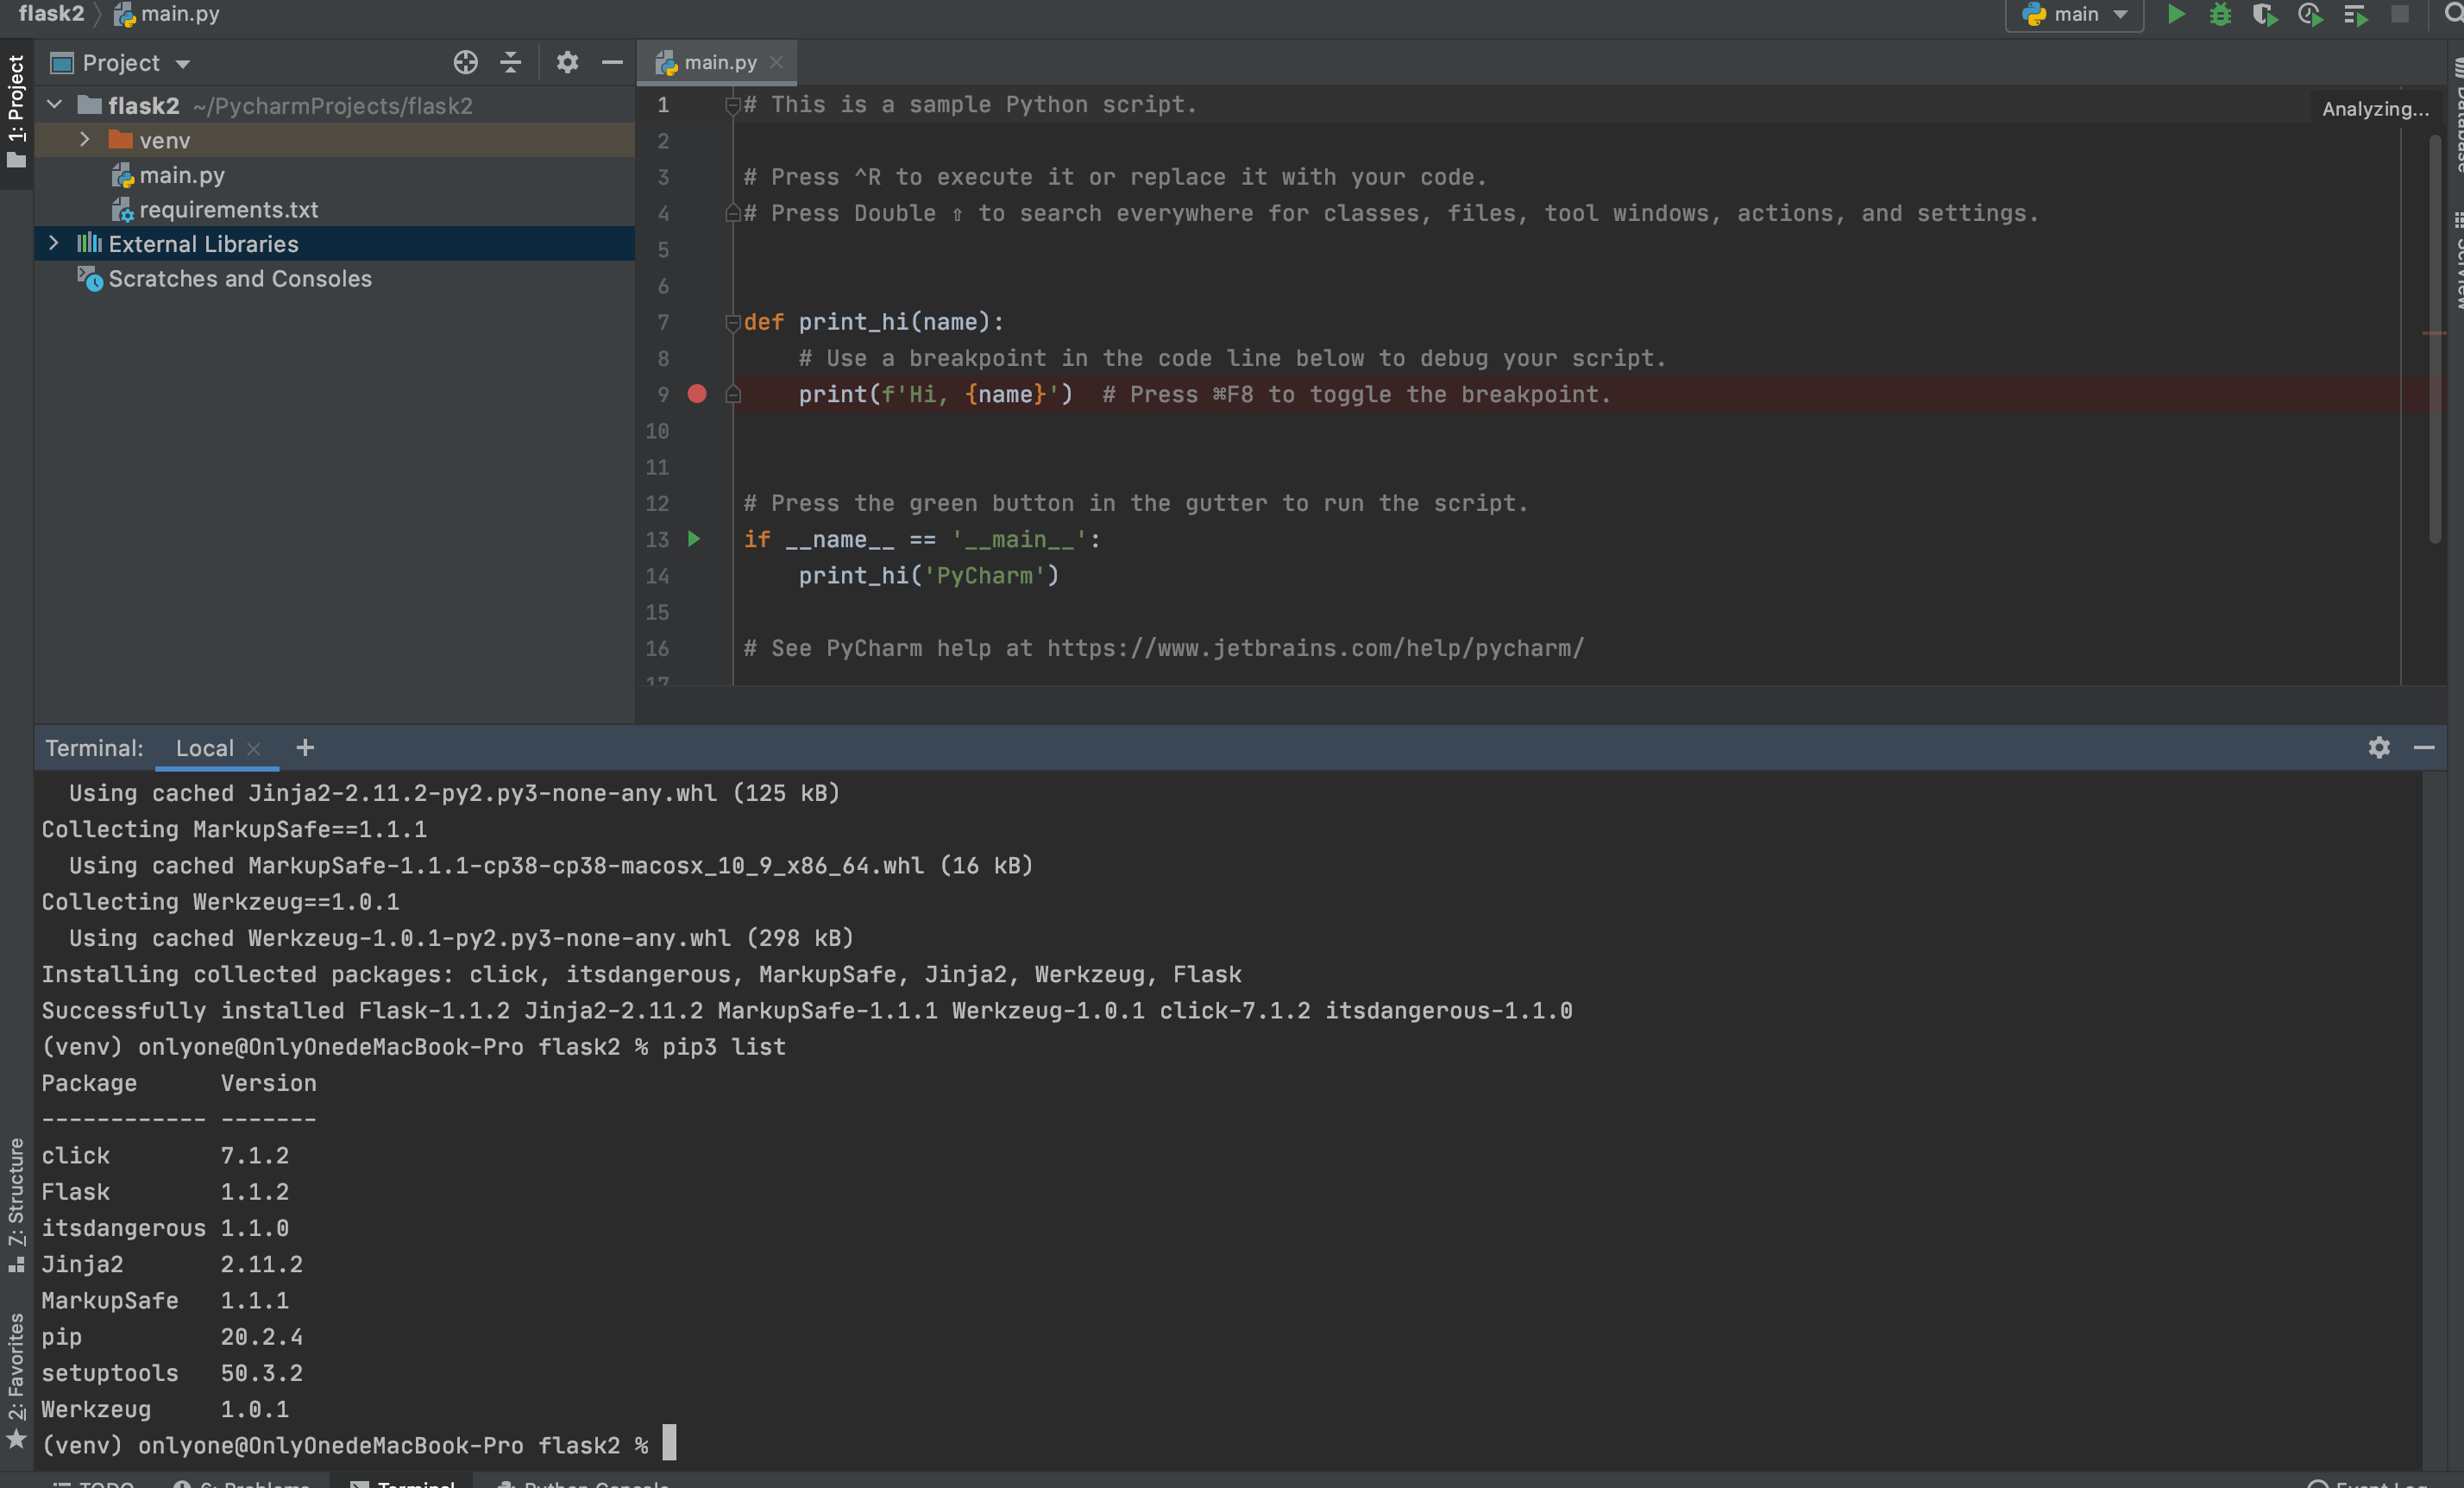Select the Local terminal tab
The image size is (2464, 1488).
pos(204,747)
